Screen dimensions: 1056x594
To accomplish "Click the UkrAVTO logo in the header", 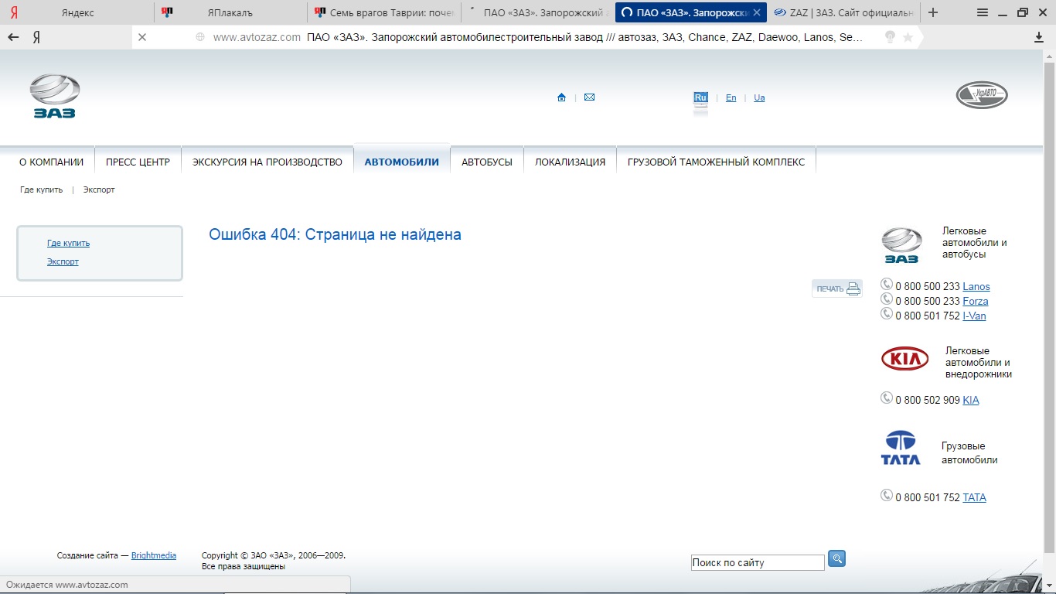I will [982, 95].
